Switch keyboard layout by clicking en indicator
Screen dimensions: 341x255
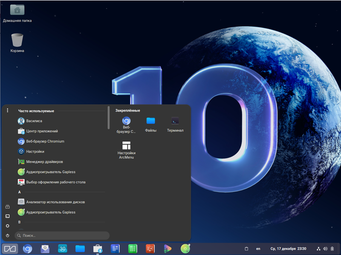(x=258, y=248)
